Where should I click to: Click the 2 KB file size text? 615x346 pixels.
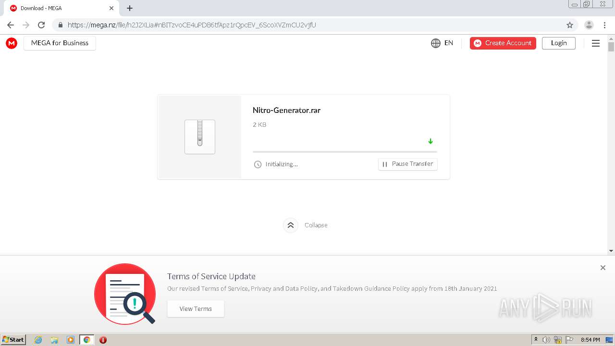[259, 125]
